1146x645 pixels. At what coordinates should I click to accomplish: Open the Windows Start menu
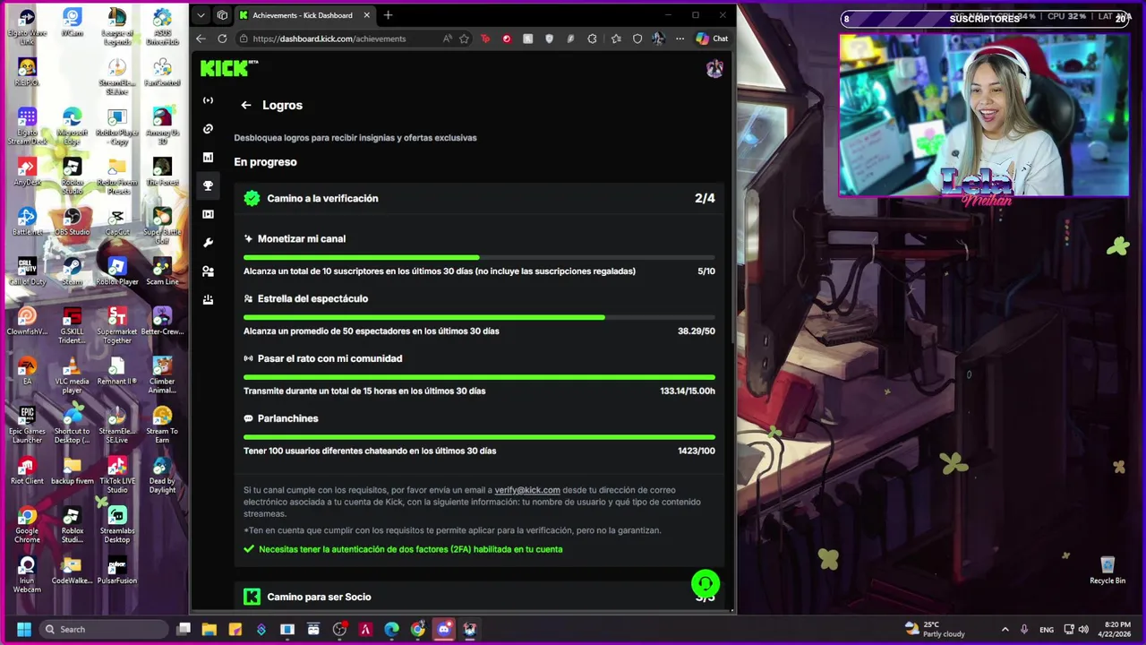pyautogui.click(x=24, y=629)
